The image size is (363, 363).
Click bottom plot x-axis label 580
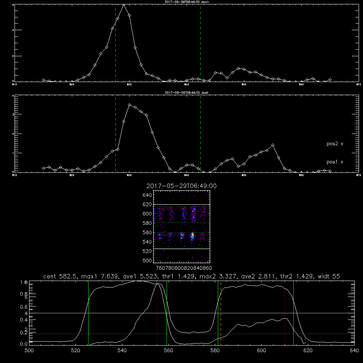click(215, 351)
